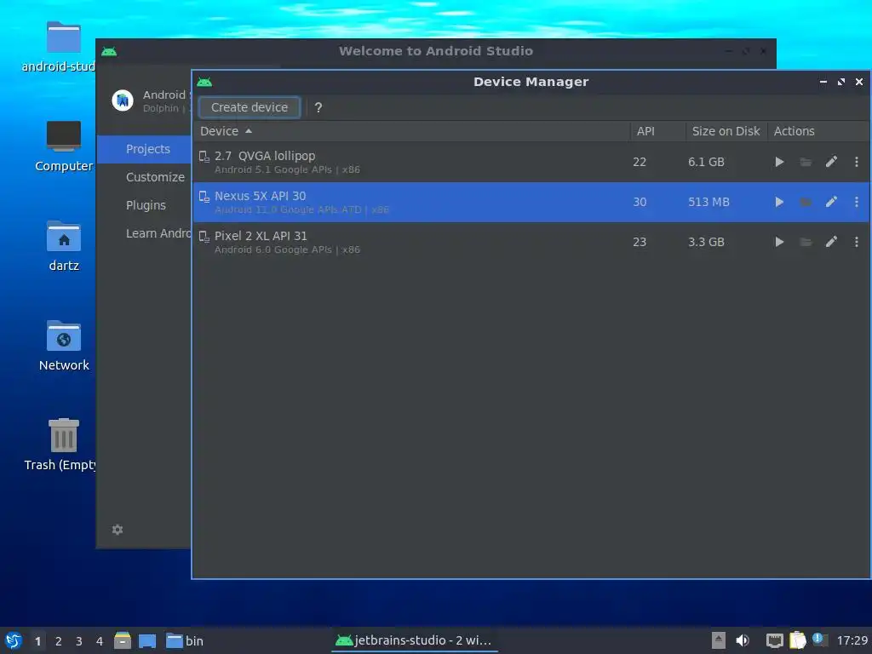The image size is (872, 654).
Task: Click the 3.3 GB size cell
Action: click(706, 242)
